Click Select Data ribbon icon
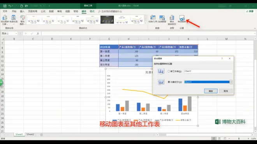 [x=162, y=19]
